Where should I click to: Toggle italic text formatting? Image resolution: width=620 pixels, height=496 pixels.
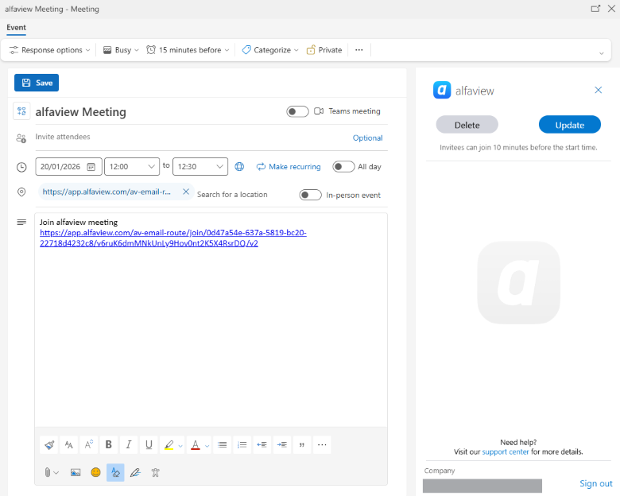pos(128,445)
